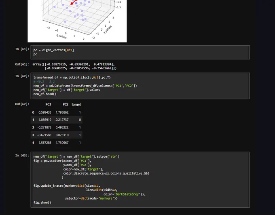275x215 pixels.
Task: Click cell value -0.212737
Action: pos(61,120)
